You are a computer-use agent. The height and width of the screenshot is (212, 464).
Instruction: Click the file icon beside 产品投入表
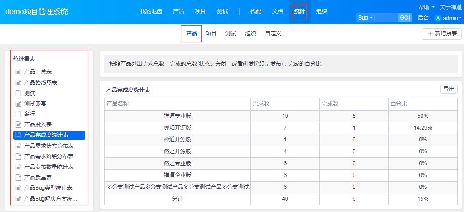coord(18,125)
